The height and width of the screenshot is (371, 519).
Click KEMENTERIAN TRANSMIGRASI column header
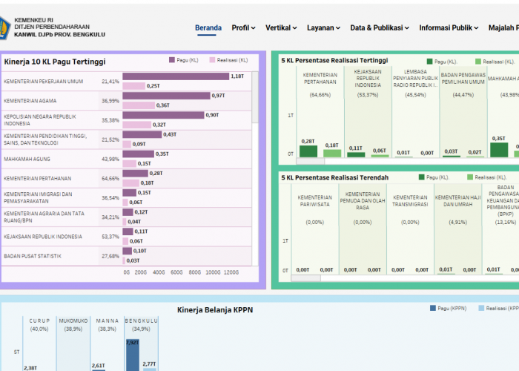pyautogui.click(x=410, y=201)
